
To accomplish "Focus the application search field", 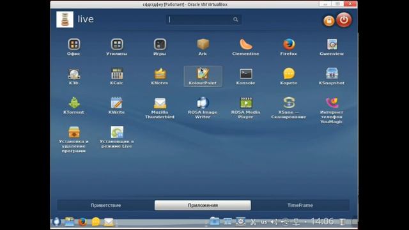I will pyautogui.click(x=203, y=20).
